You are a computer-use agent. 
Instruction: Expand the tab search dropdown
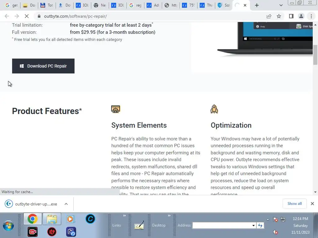[x=281, y=6]
